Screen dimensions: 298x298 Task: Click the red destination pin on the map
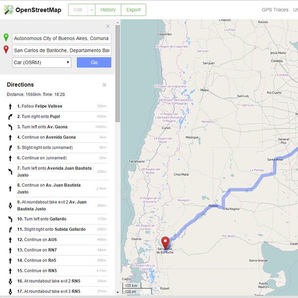point(165,243)
